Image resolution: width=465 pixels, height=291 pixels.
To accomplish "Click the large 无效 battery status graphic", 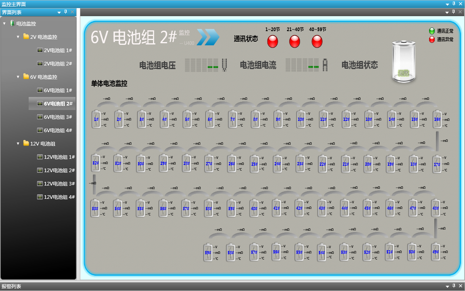I will (403, 61).
